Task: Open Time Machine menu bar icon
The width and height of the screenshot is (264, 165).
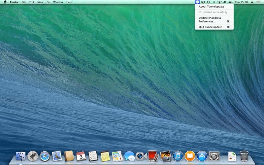Action: coord(209,2)
